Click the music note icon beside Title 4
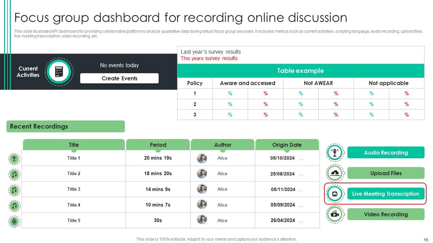This screenshot has width=433, height=243. coord(14,206)
